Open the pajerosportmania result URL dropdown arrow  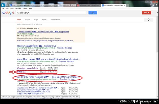(59, 79)
